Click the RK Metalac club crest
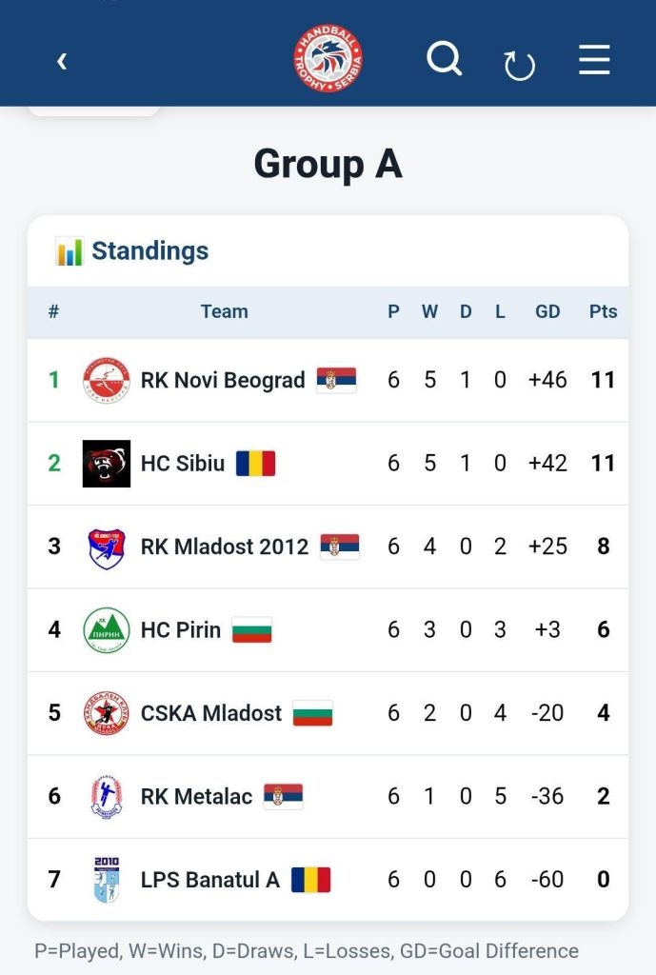The width and height of the screenshot is (656, 975). pos(107,797)
